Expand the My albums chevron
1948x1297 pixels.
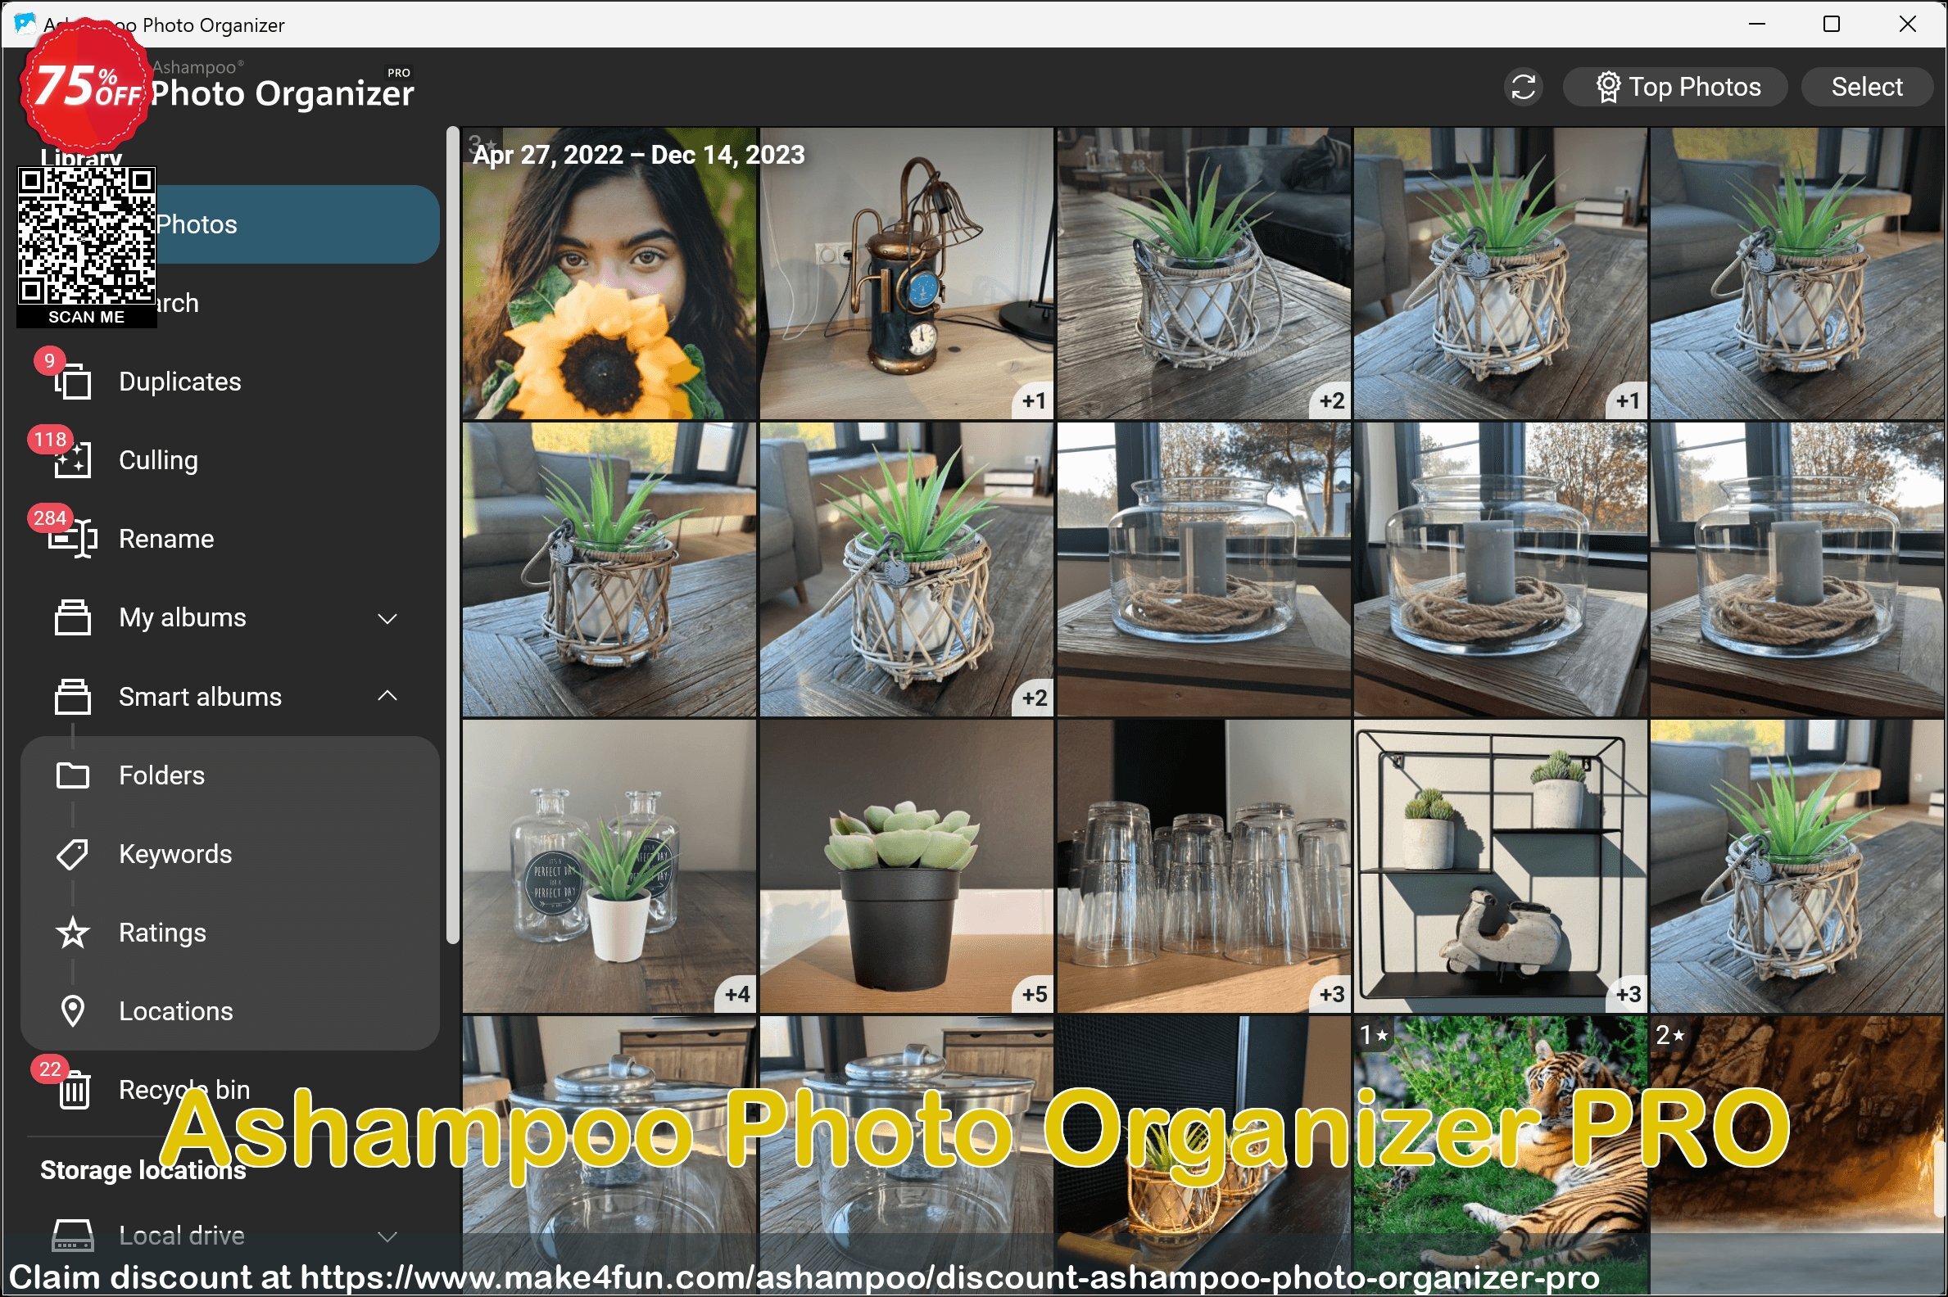pyautogui.click(x=387, y=619)
